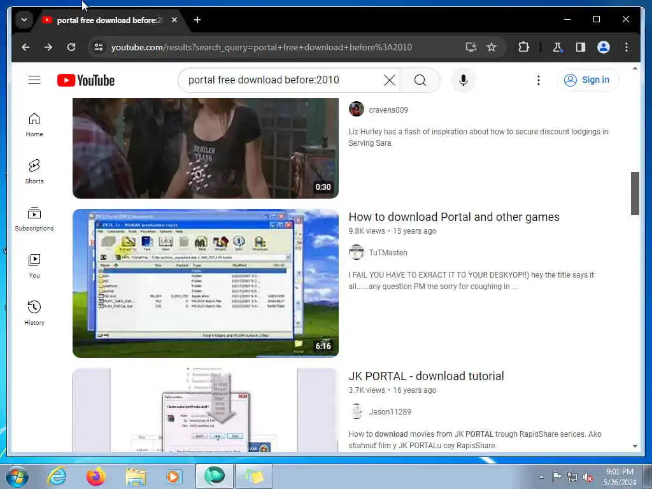Submit search with the magnifier button
The image size is (652, 489).
pyautogui.click(x=420, y=80)
